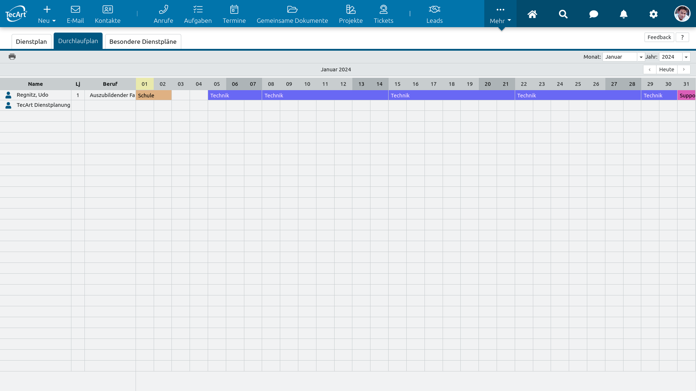Expand the Monat dropdown

[x=641, y=57]
